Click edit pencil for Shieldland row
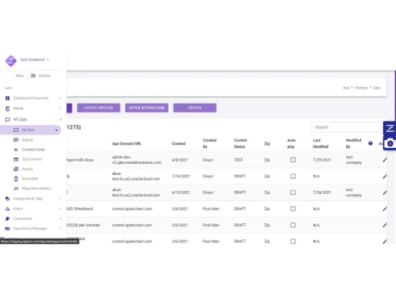The width and height of the screenshot is (396, 297). 385,209
